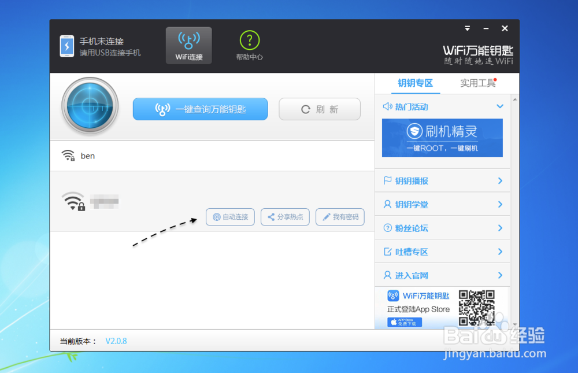This screenshot has width=578, height=373.
Task: Open the 钥钥播报 entry
Action: coord(442,181)
